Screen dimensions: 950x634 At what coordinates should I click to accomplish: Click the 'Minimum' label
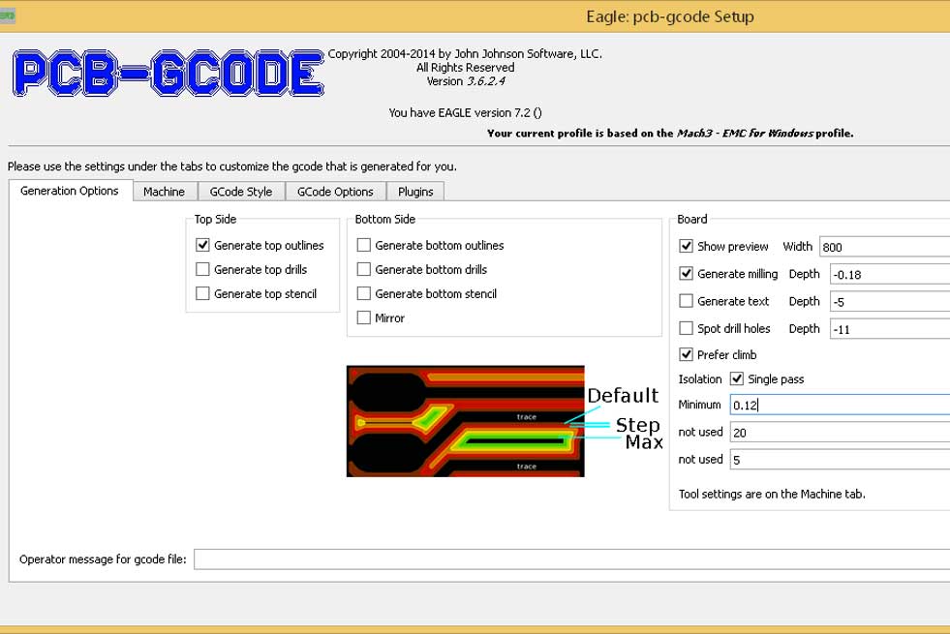700,405
